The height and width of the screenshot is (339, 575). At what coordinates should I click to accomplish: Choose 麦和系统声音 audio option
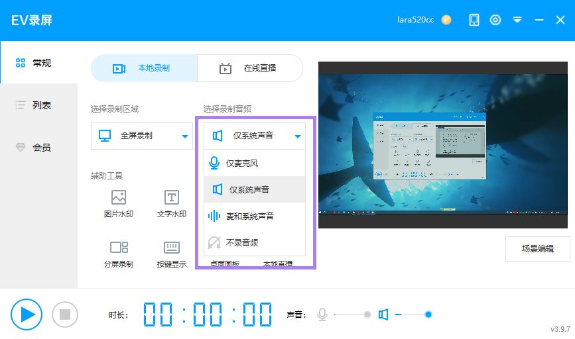[255, 216]
